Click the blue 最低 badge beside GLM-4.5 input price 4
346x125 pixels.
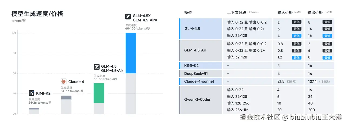[297, 36]
